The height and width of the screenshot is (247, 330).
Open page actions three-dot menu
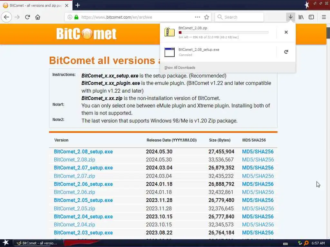click(198, 17)
